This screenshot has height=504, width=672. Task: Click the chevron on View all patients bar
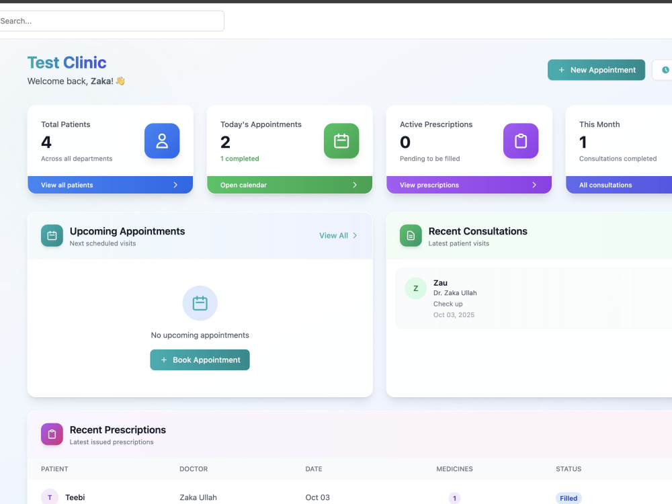click(x=175, y=185)
